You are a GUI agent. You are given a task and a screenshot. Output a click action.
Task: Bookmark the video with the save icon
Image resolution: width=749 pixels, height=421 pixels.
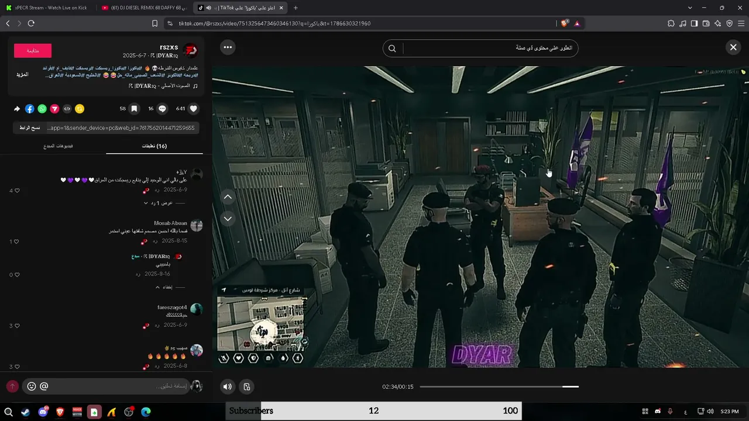(134, 109)
